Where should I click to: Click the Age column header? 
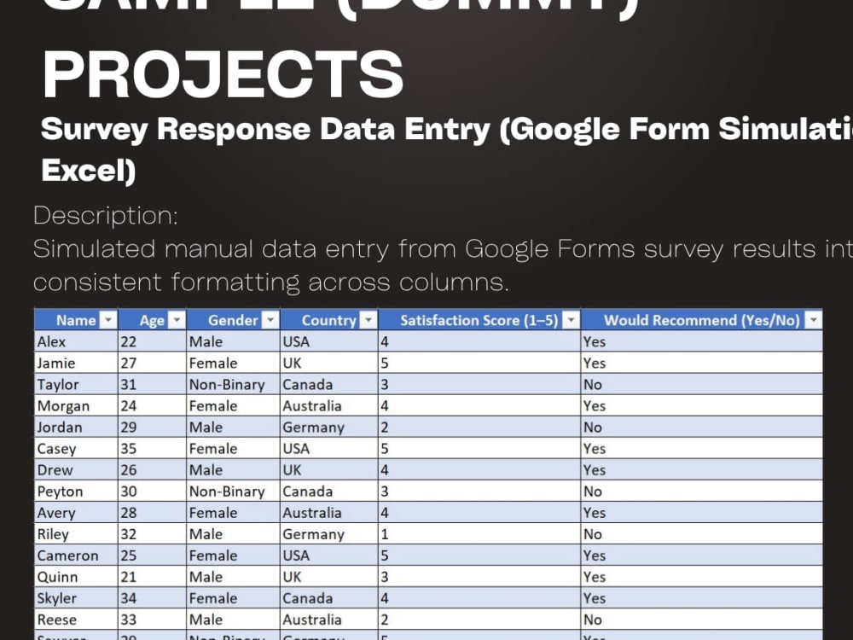pos(152,320)
